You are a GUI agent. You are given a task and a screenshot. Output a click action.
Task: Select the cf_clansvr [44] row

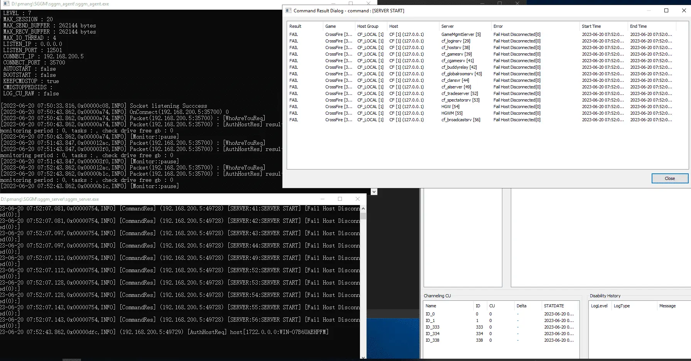(481, 80)
